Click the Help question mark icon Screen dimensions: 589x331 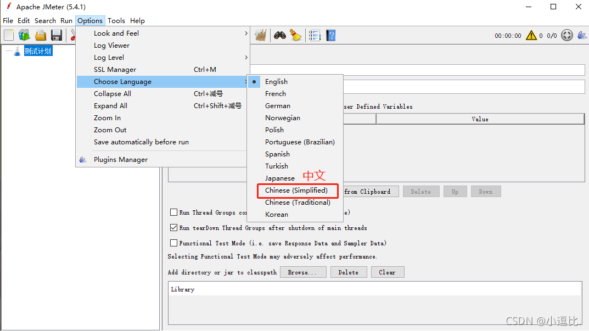click(330, 35)
